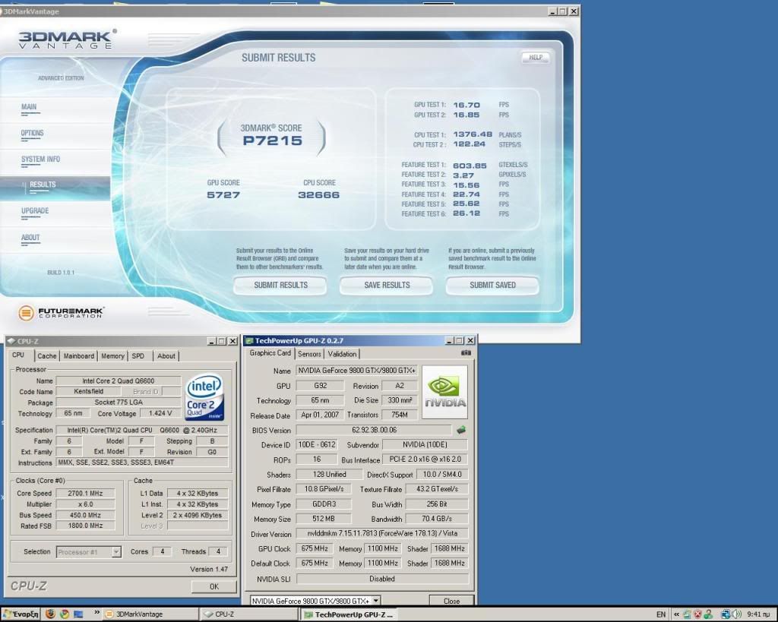Image resolution: width=778 pixels, height=622 pixels.
Task: Open the Options section in 3DMark
Action: [32, 133]
